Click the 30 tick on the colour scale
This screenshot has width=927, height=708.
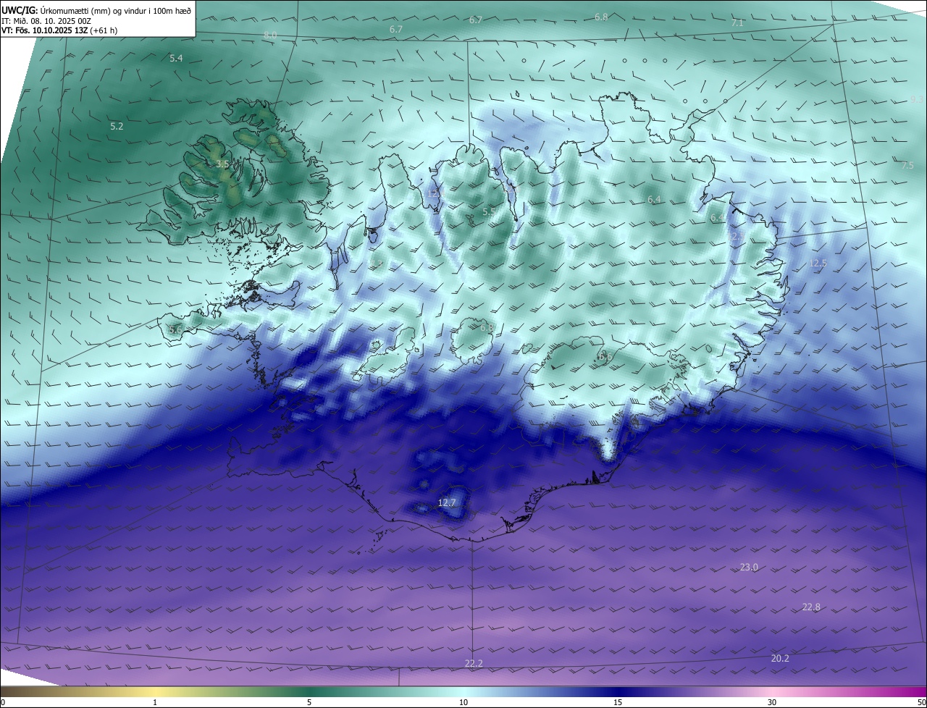point(772,702)
